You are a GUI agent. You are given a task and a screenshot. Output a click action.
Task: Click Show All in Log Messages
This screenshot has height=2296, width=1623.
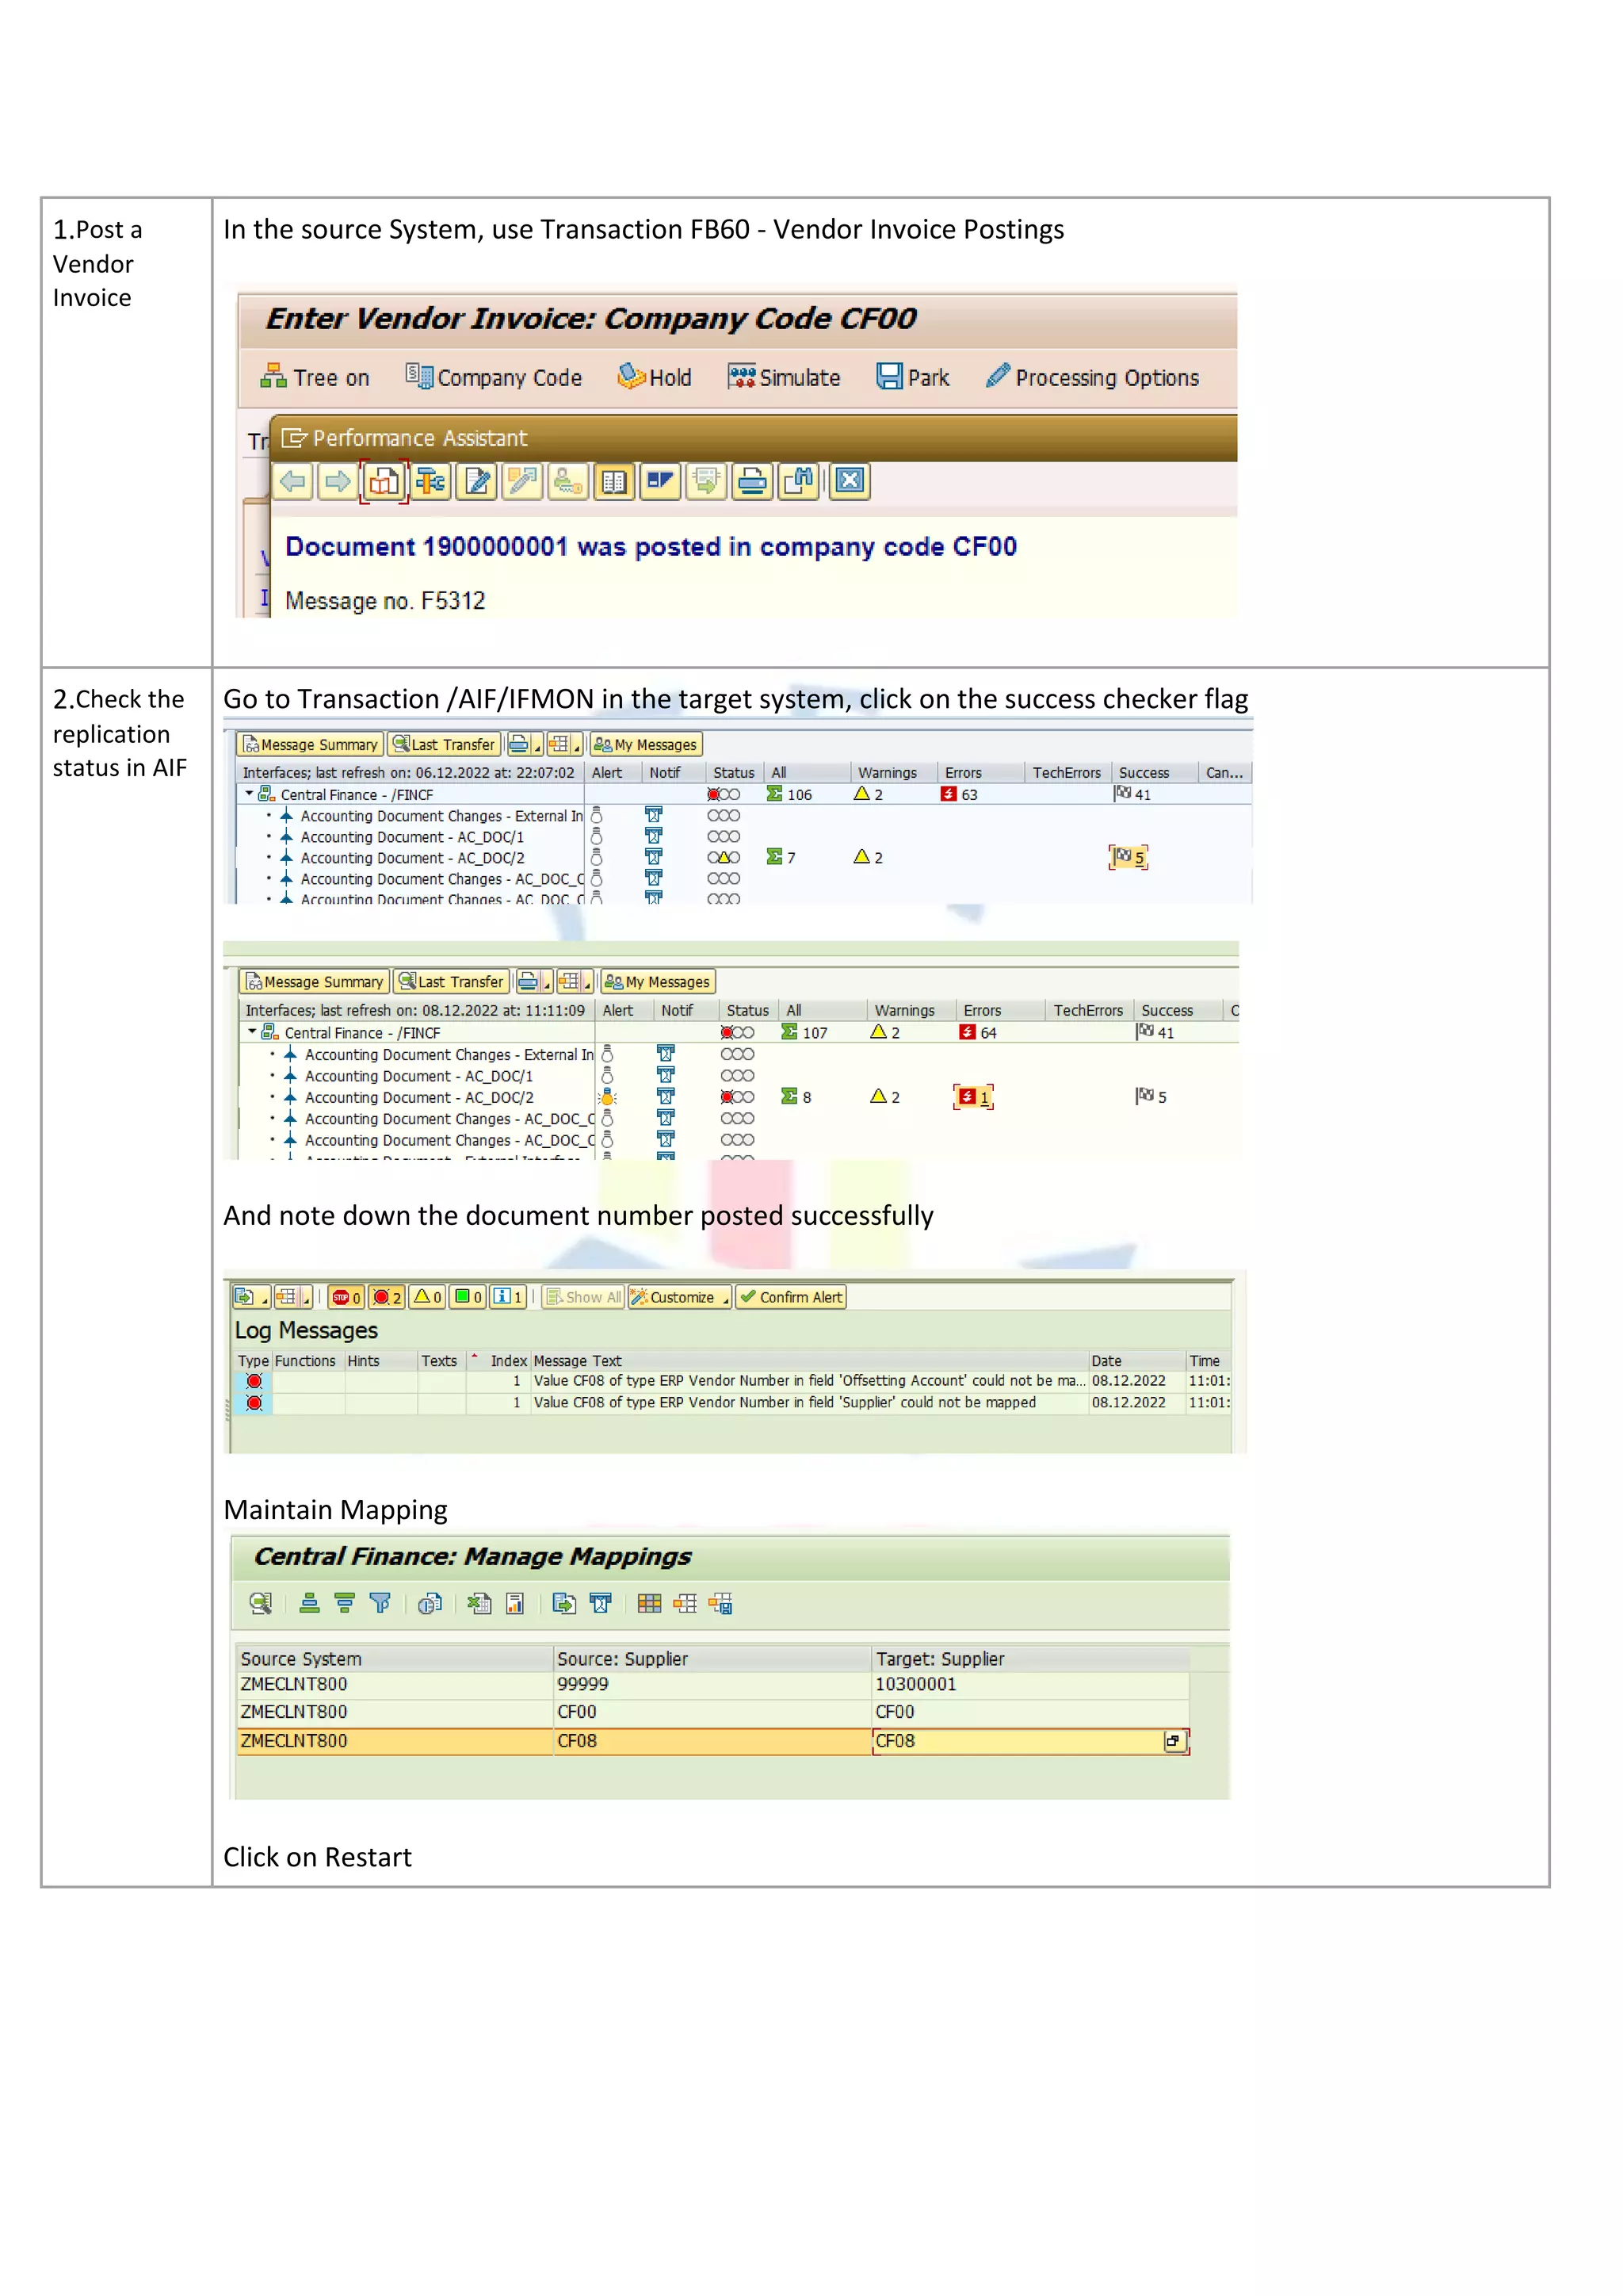583,1297
